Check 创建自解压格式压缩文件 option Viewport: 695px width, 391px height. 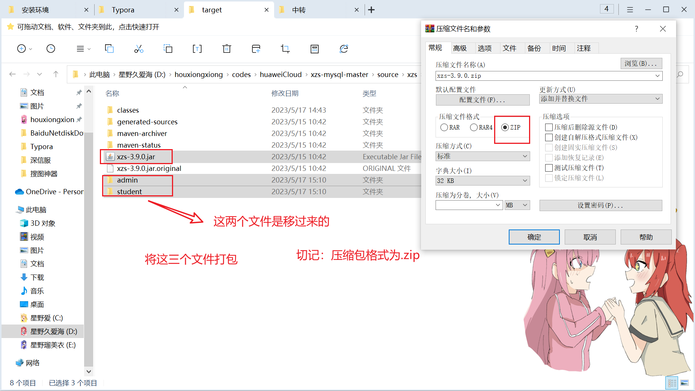click(x=549, y=137)
